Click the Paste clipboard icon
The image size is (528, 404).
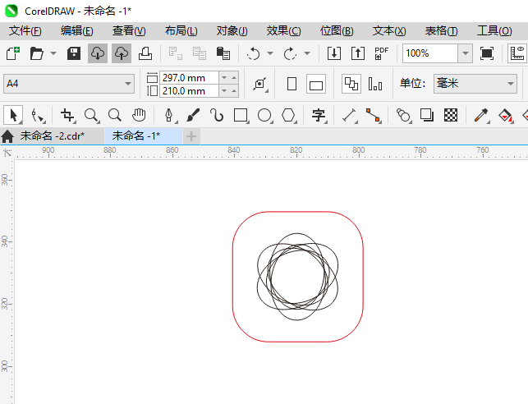coord(223,53)
